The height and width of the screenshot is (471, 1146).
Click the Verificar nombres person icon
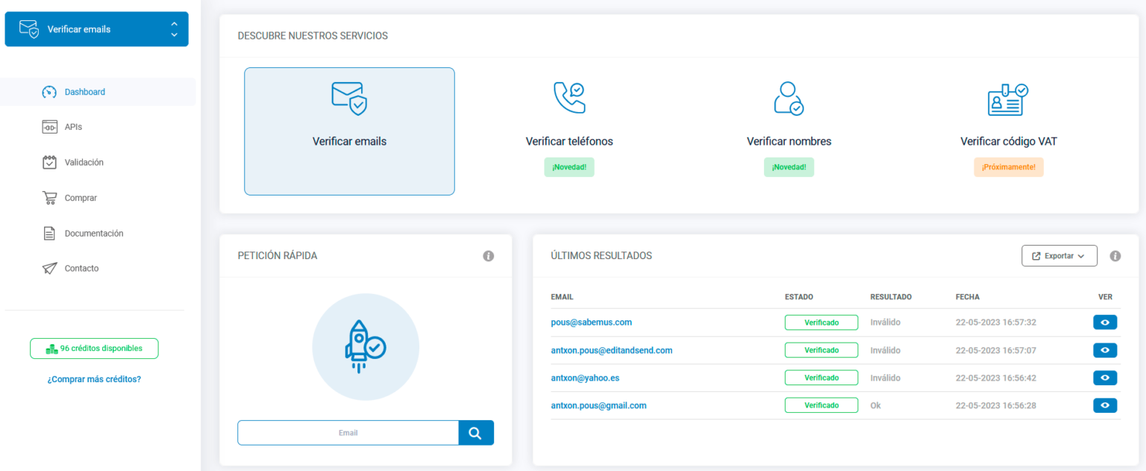point(789,98)
